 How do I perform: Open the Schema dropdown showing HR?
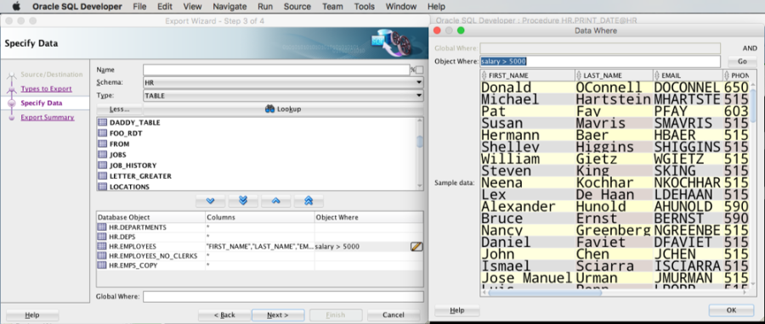pos(283,83)
